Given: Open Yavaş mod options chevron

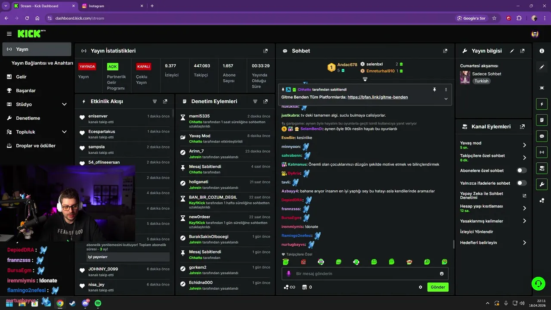Looking at the screenshot, I should (524, 145).
